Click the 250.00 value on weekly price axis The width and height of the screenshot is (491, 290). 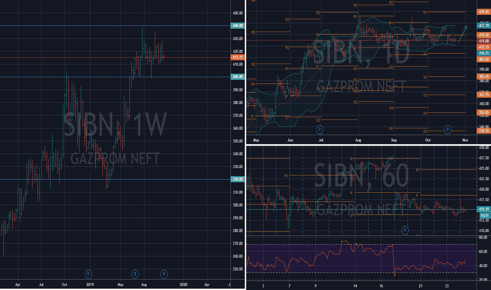pos(238,269)
